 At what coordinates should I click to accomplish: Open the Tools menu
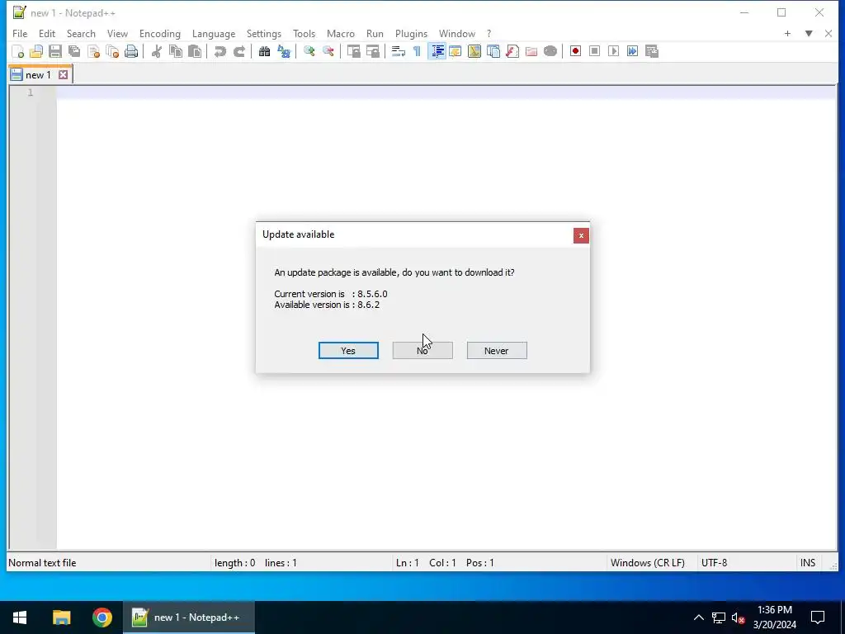click(x=304, y=33)
